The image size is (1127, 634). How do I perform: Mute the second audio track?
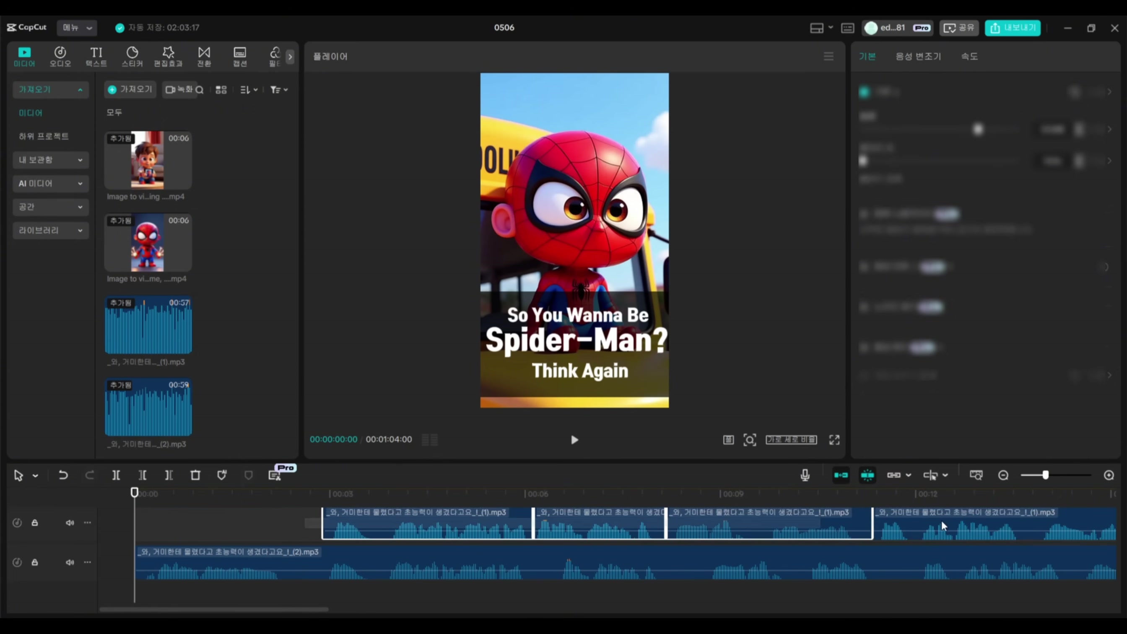click(x=70, y=563)
